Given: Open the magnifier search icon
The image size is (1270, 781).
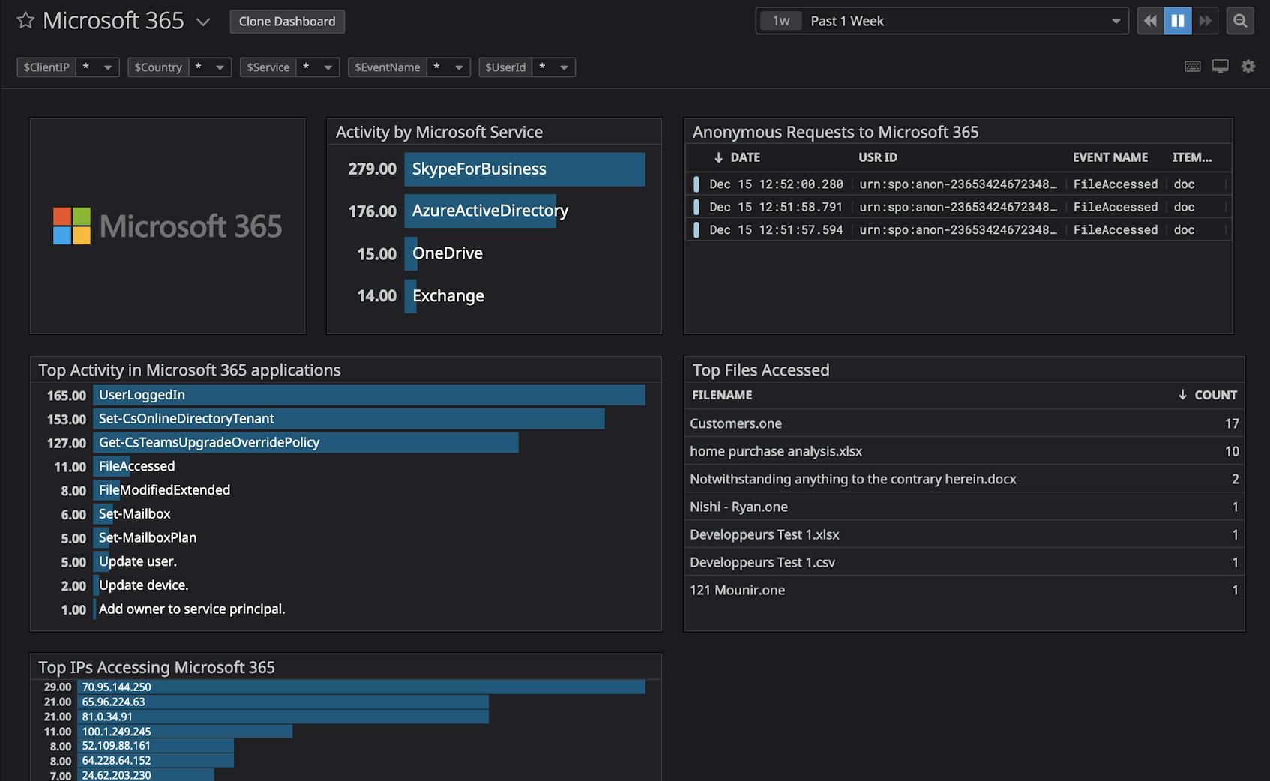Looking at the screenshot, I should [1240, 21].
